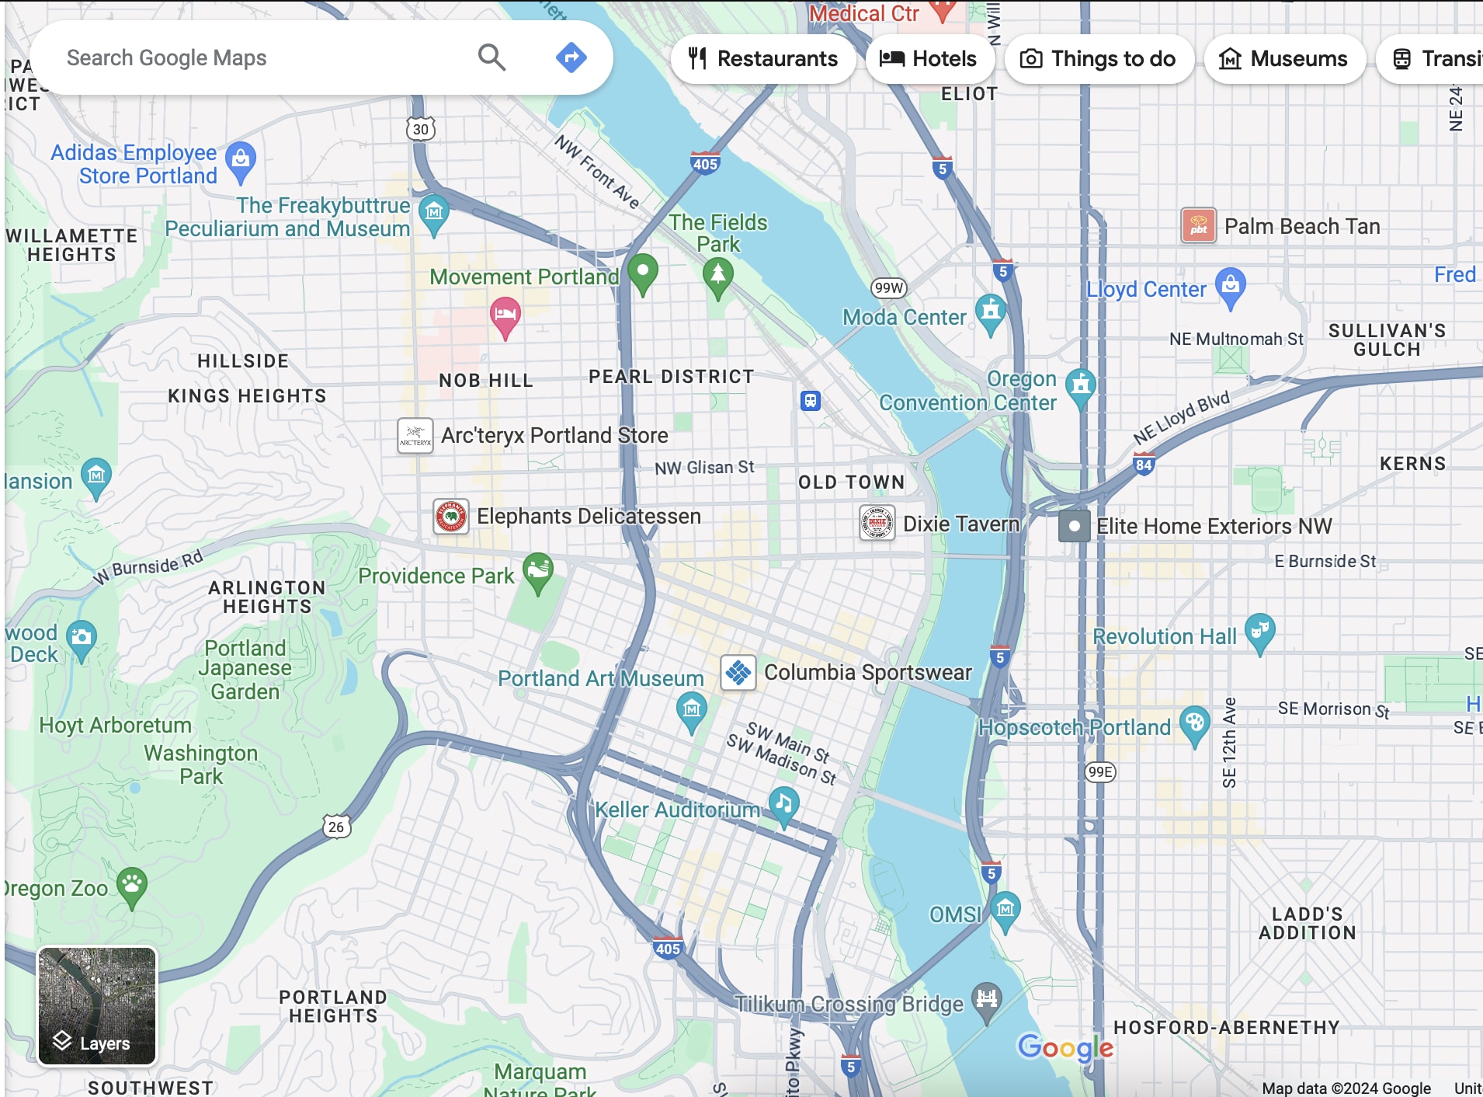The height and width of the screenshot is (1097, 1483).
Task: Click the Arc'teryx Portland Store label
Action: point(554,436)
